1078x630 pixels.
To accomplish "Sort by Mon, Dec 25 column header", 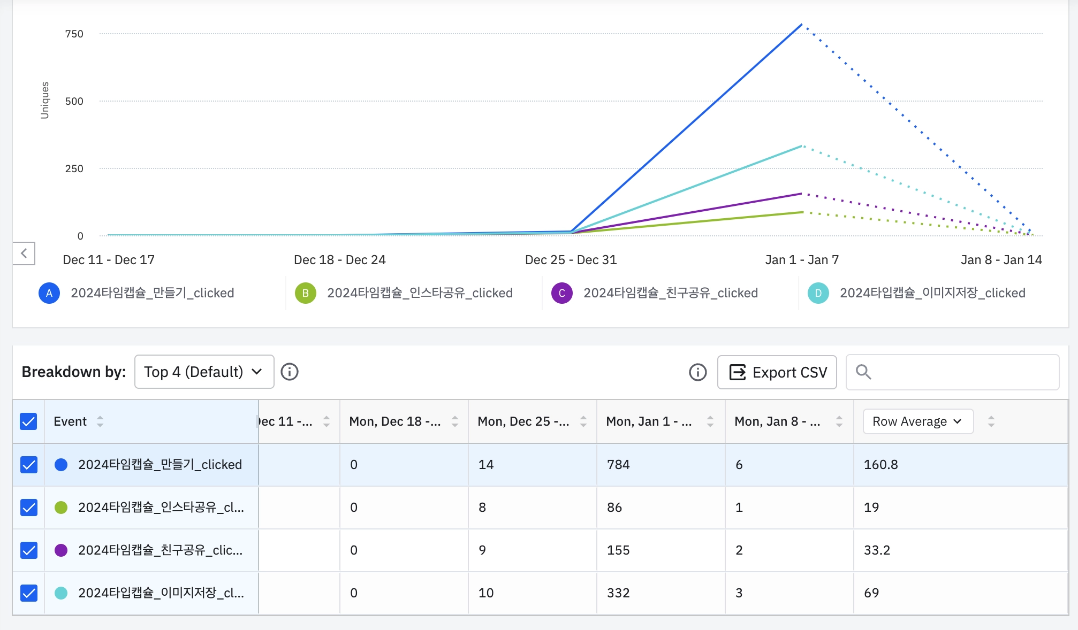I will click(x=583, y=421).
